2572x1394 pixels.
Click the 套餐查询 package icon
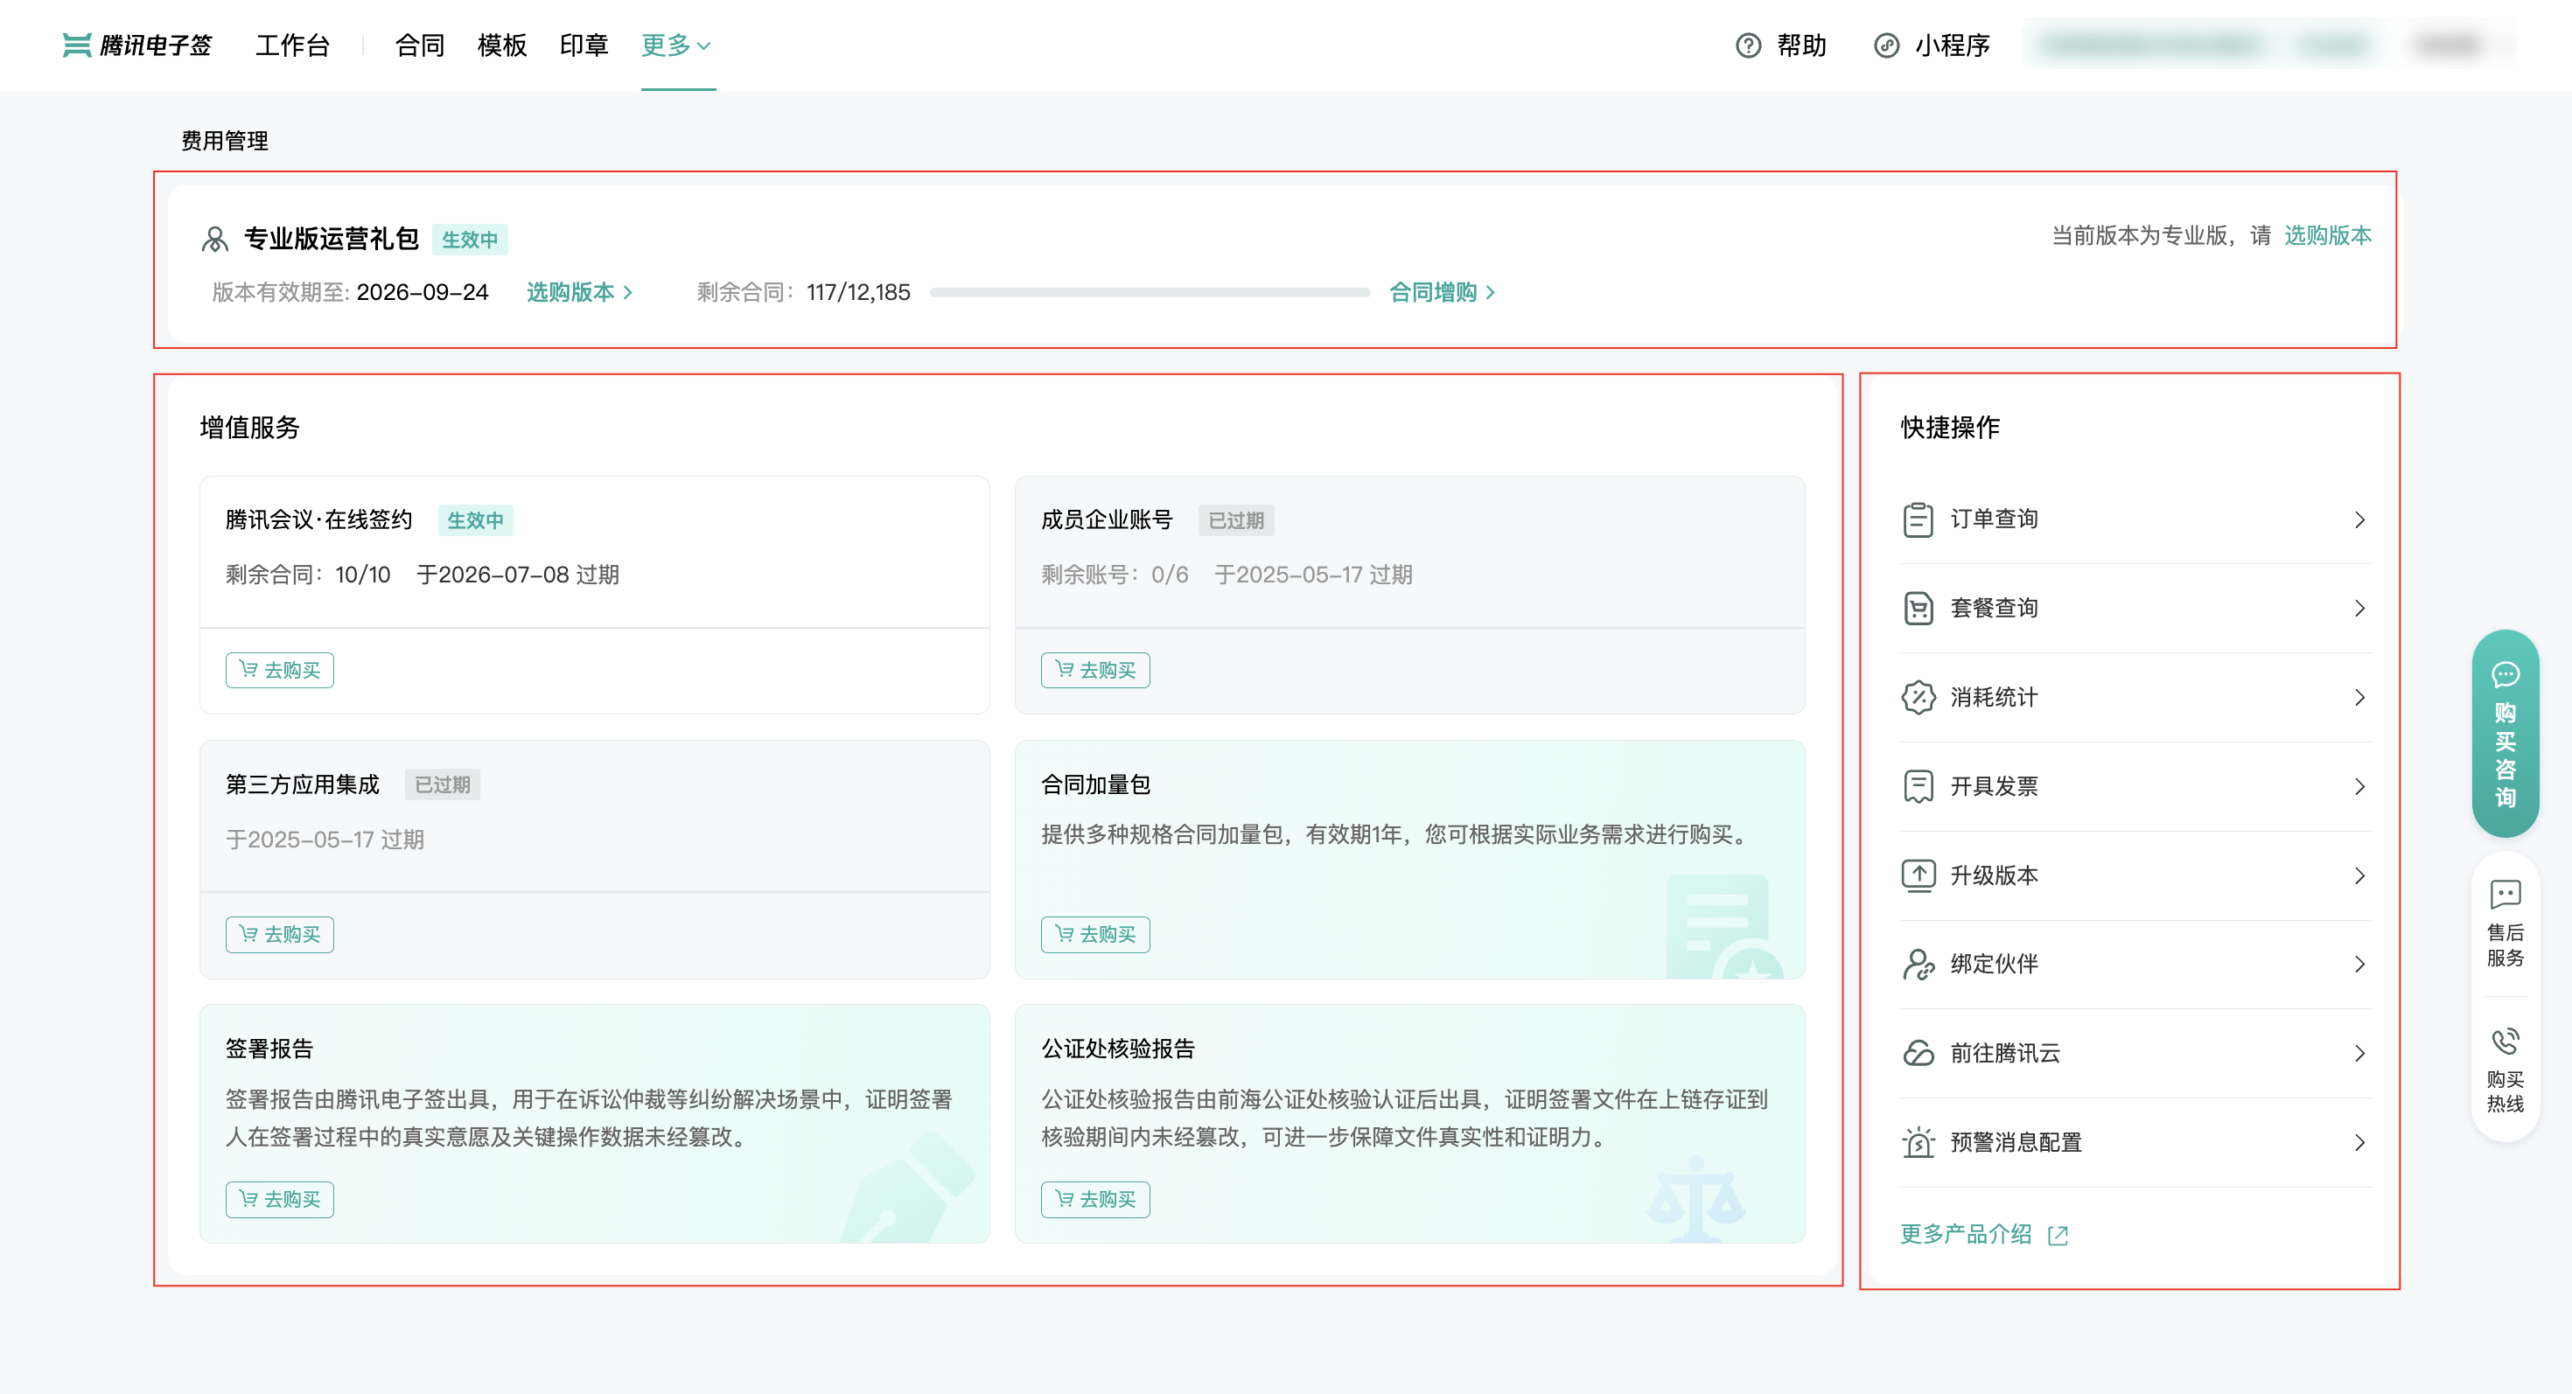[x=1917, y=609]
